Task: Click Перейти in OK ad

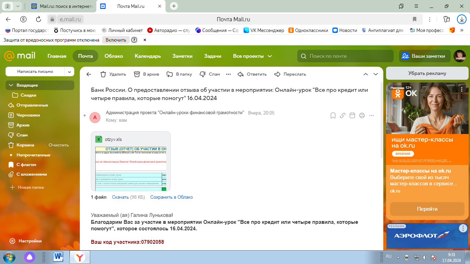Action: tap(427, 209)
